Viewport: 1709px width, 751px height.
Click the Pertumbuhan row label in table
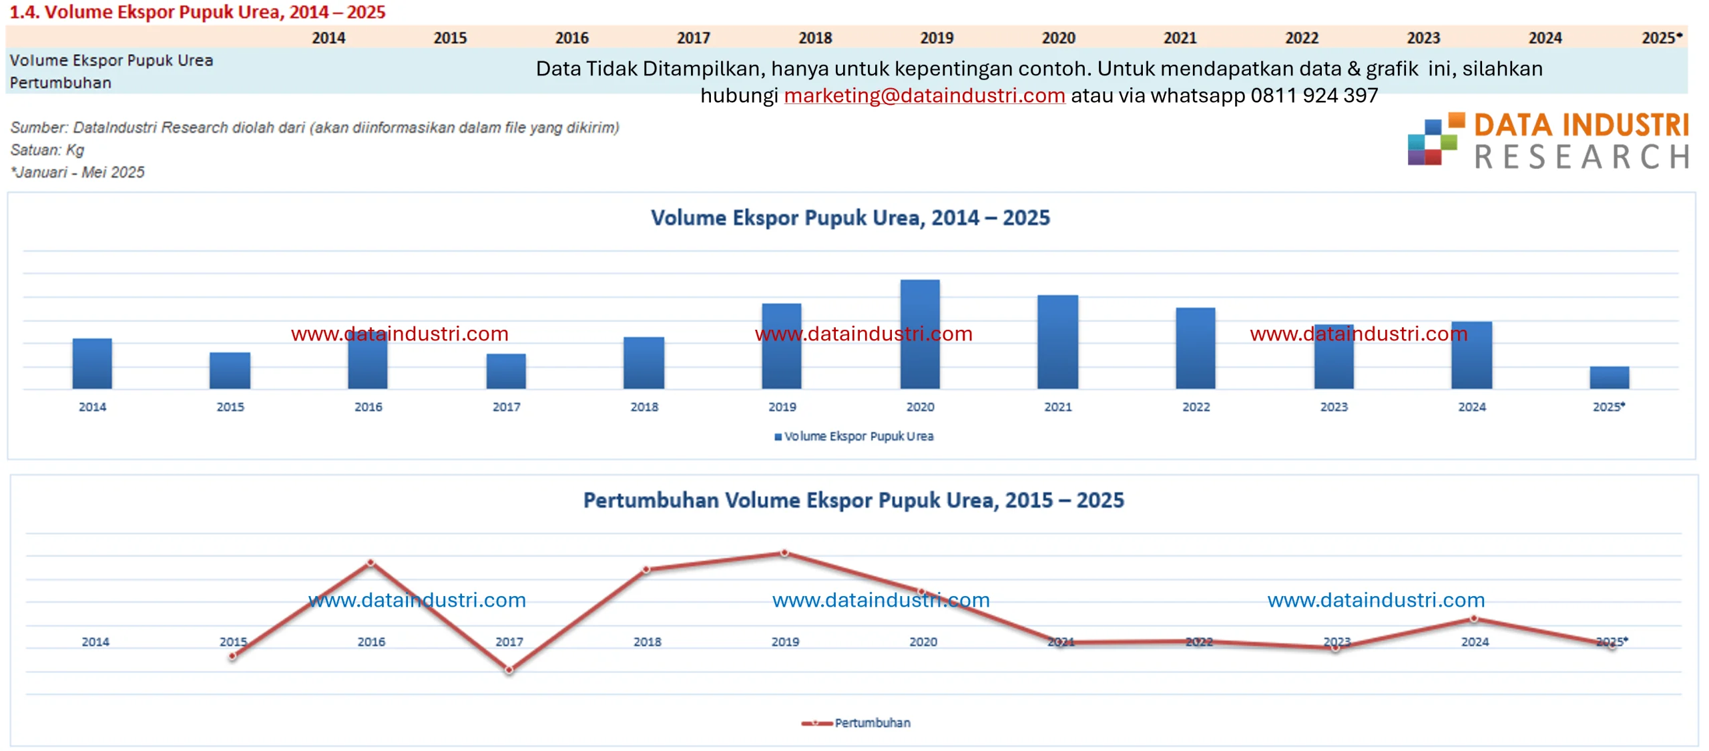[61, 83]
